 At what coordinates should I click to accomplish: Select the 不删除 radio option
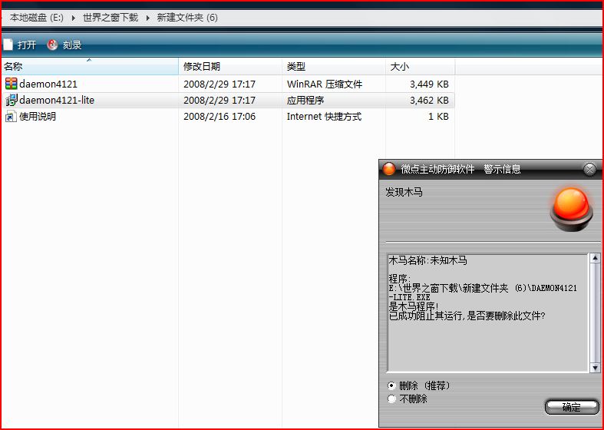click(x=391, y=399)
